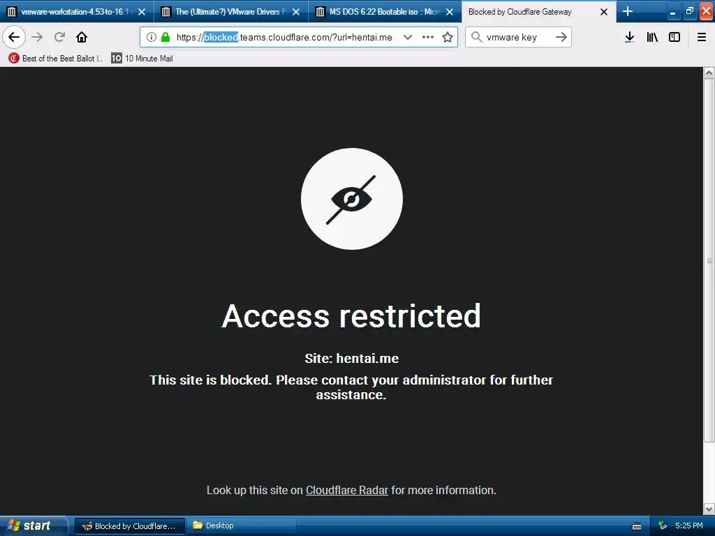Select Blocked by Cloudflare taskbar button

tap(129, 526)
